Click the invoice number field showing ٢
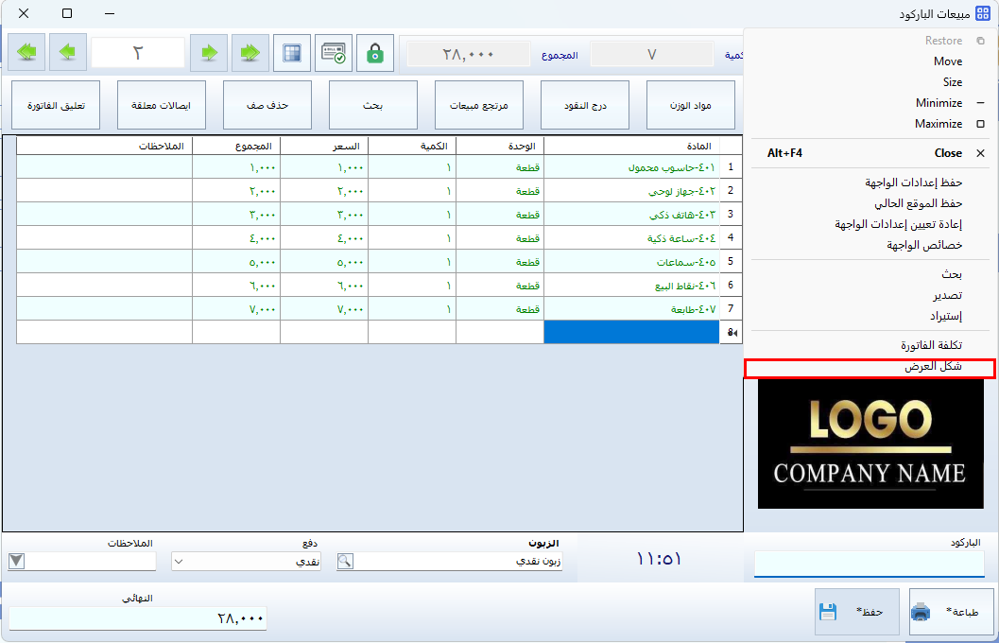999x643 pixels. 138,53
